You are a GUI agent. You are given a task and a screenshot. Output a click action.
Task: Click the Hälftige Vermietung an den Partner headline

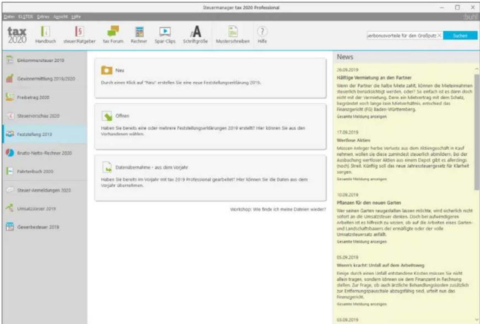374,78
